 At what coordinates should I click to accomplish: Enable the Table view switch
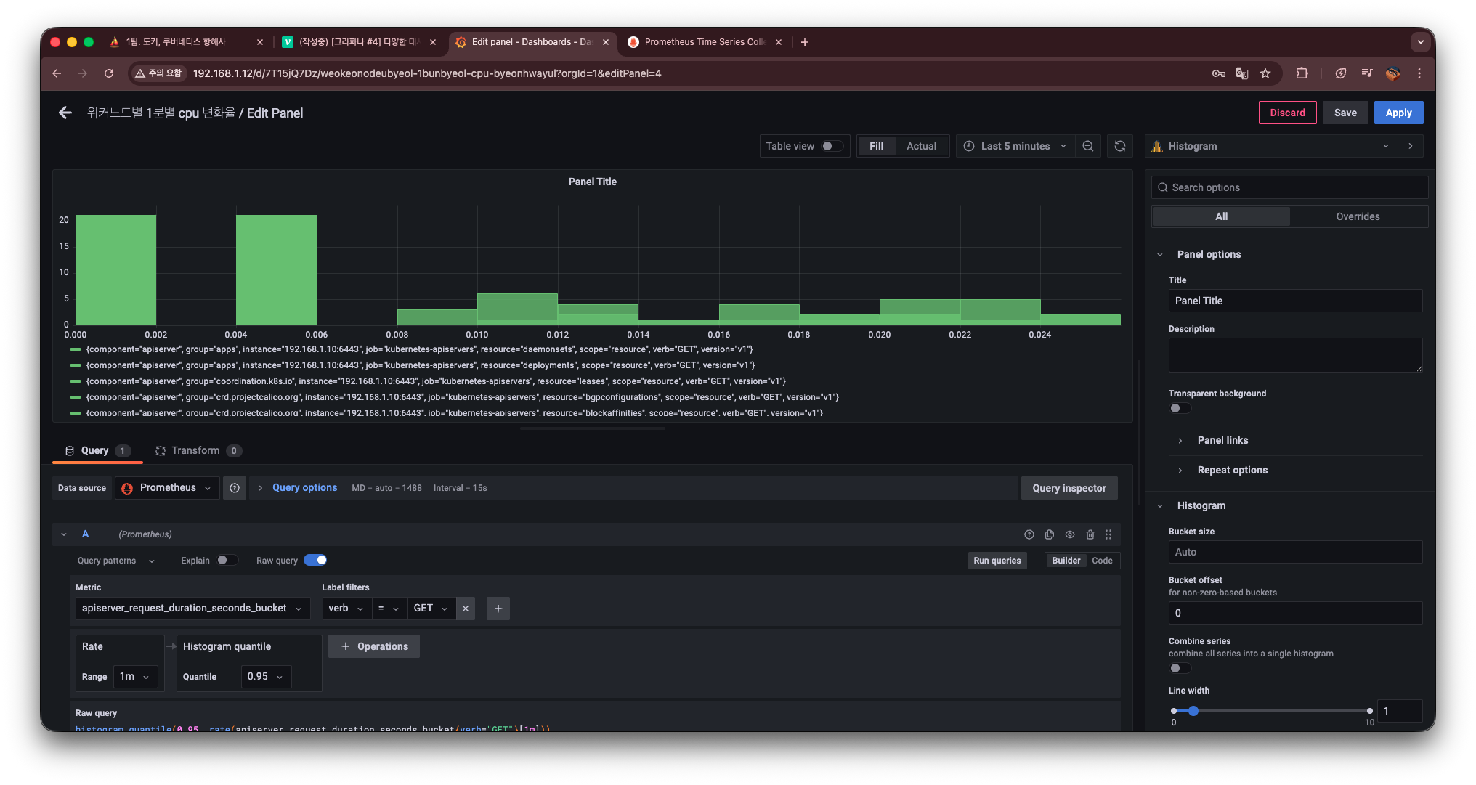pyautogui.click(x=832, y=146)
